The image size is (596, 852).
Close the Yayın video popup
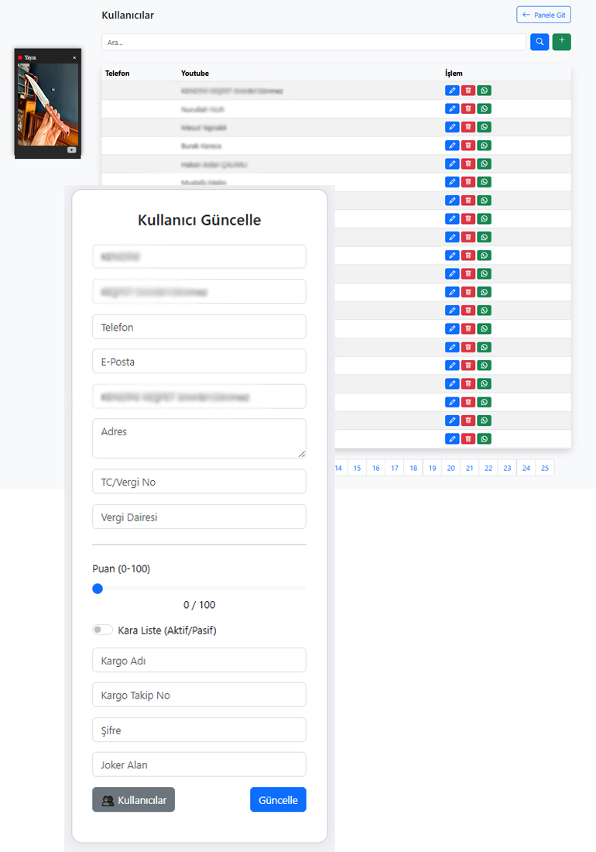coord(74,57)
